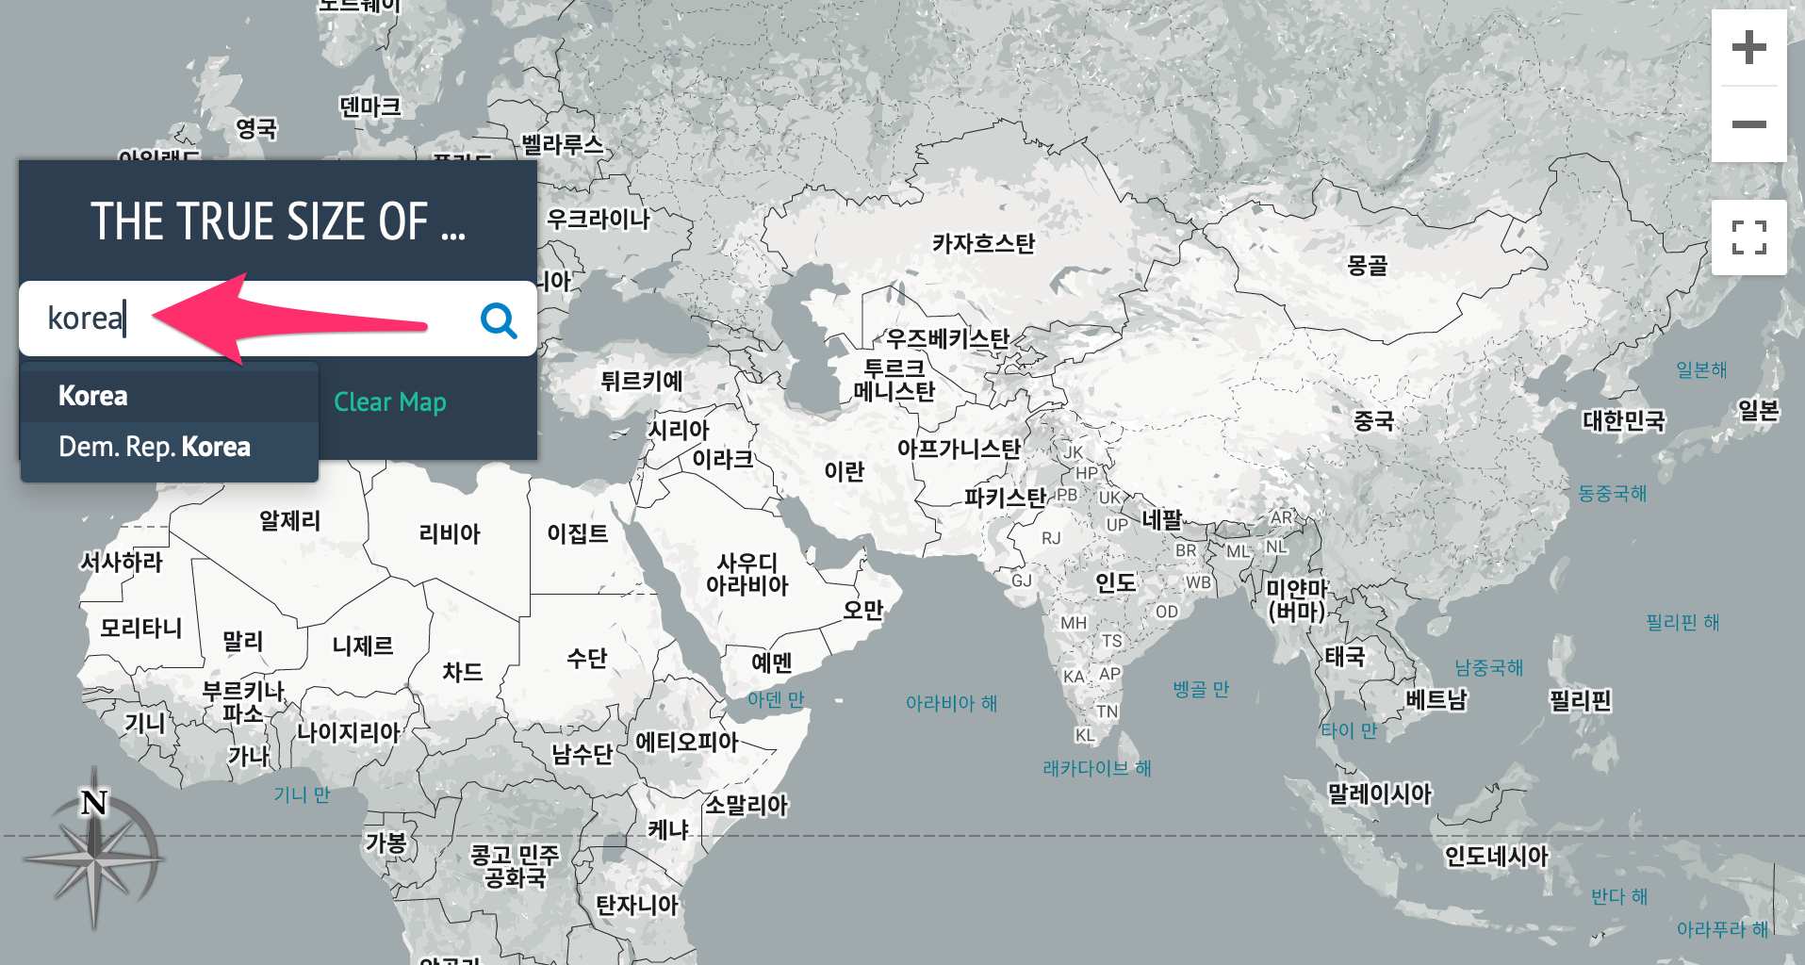Screen dimensions: 1805x965
Task: Click the 모리타니 country label
Action: coord(140,628)
